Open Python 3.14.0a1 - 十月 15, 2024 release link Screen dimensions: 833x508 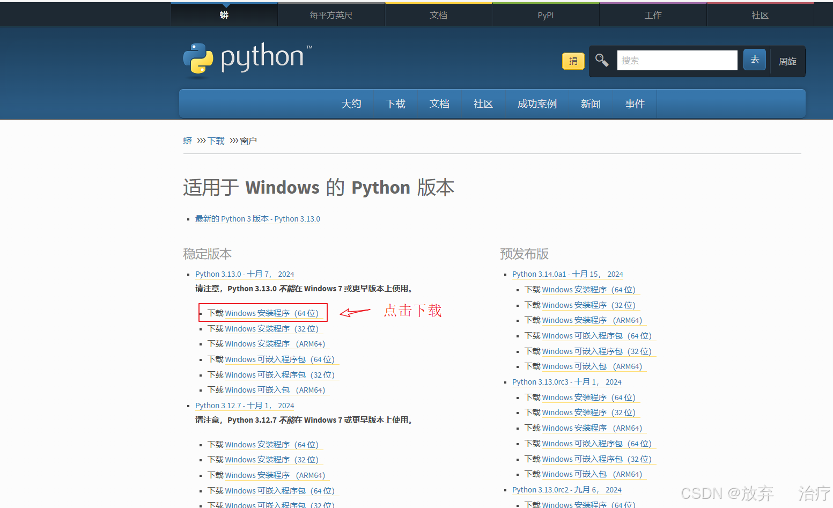click(567, 274)
